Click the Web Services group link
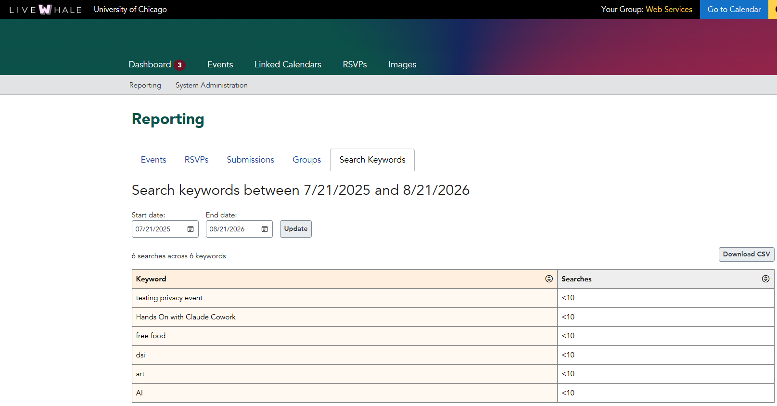The height and width of the screenshot is (406, 777). (x=669, y=10)
